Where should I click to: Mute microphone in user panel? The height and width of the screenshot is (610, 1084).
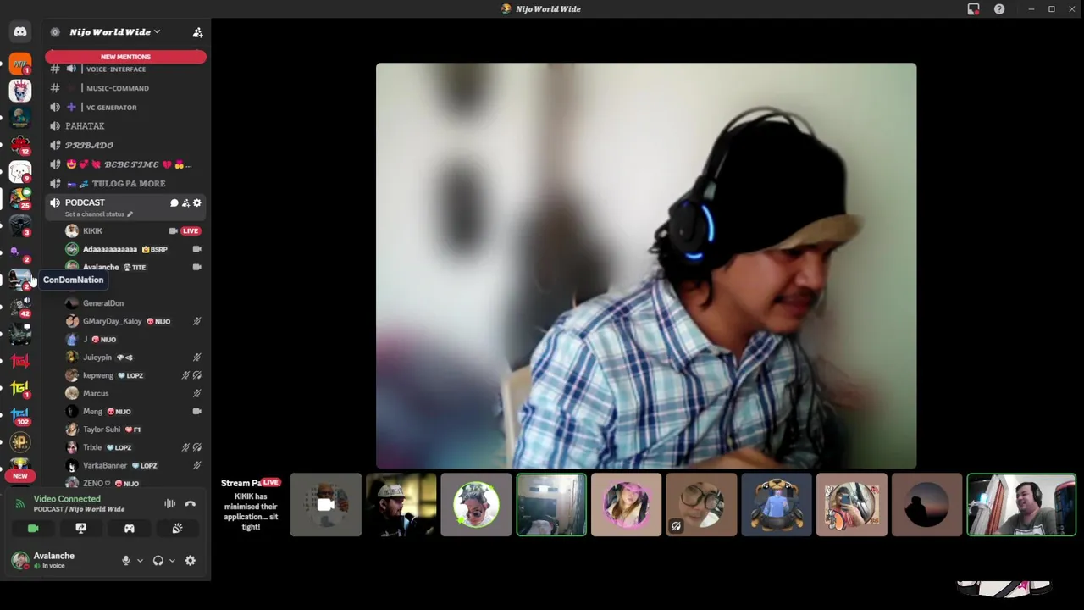126,561
